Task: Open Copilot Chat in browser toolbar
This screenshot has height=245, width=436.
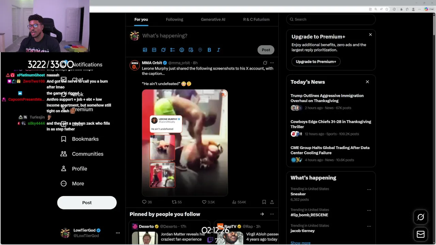Action: tap(429, 9)
